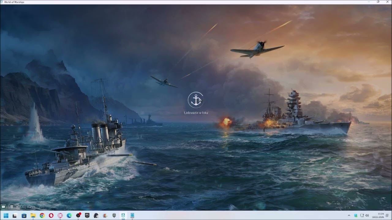Expand the hidden system tray icons chevron
Screen dimensions: 392x220
coord(349,215)
